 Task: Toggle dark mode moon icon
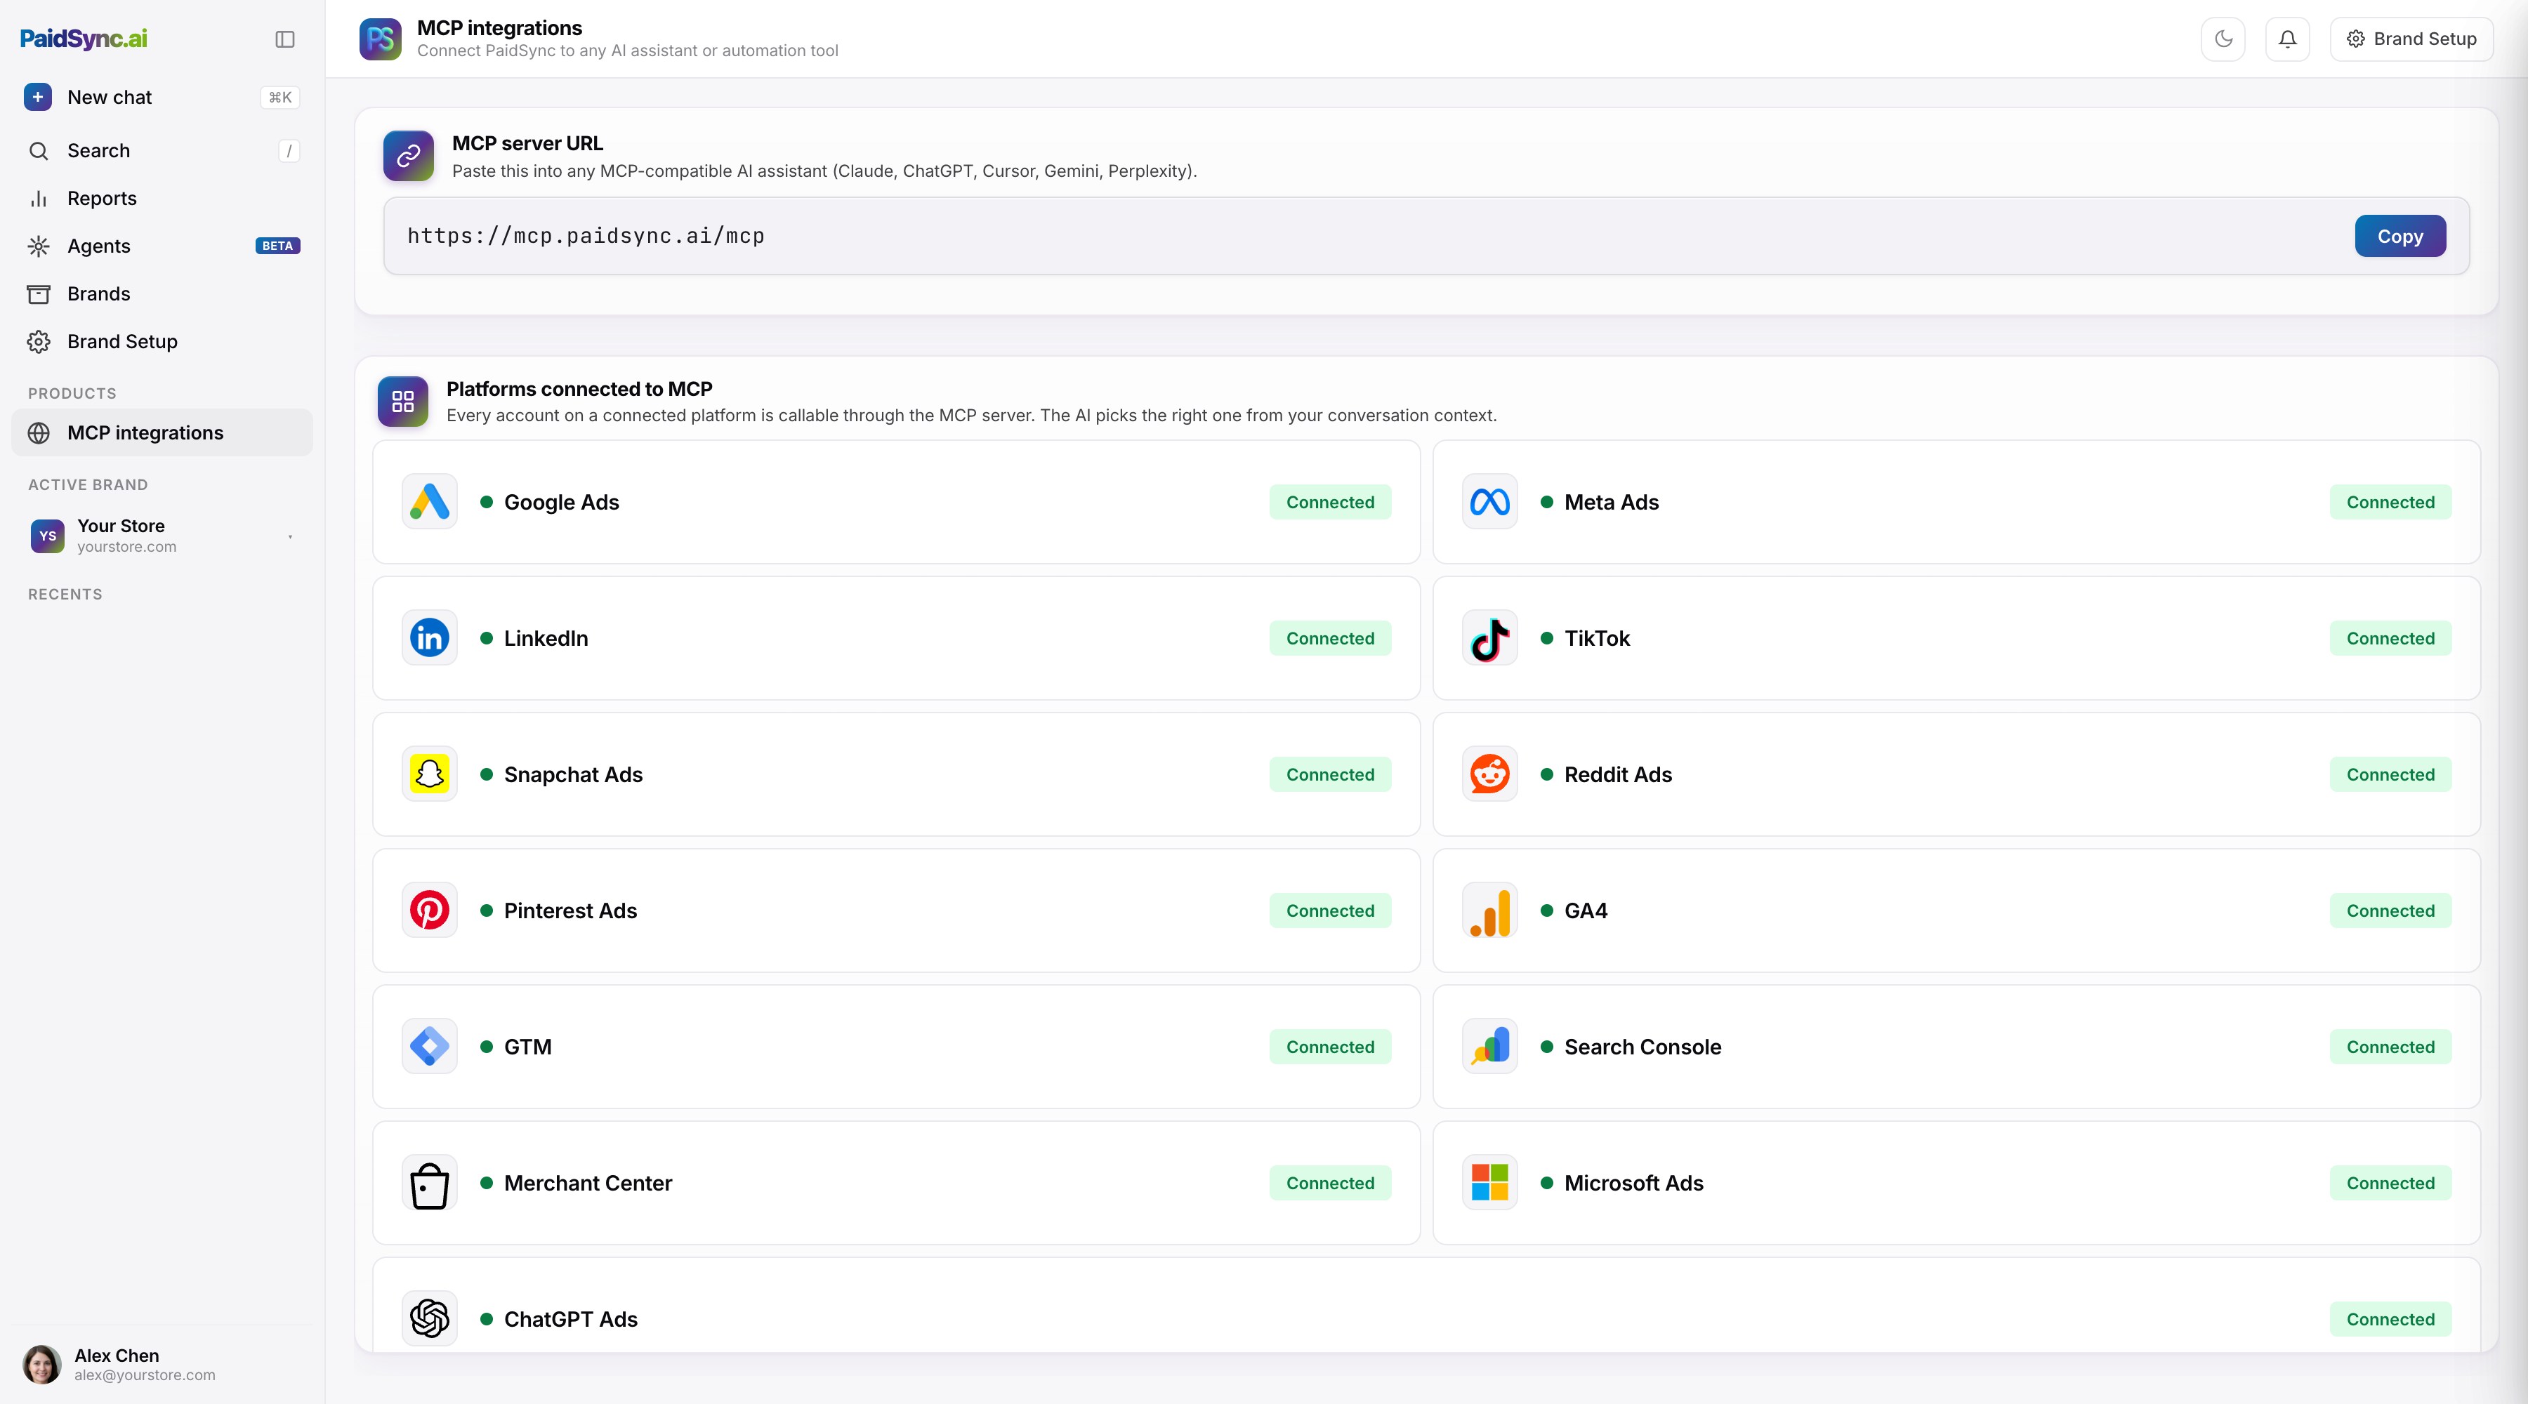tap(2223, 39)
